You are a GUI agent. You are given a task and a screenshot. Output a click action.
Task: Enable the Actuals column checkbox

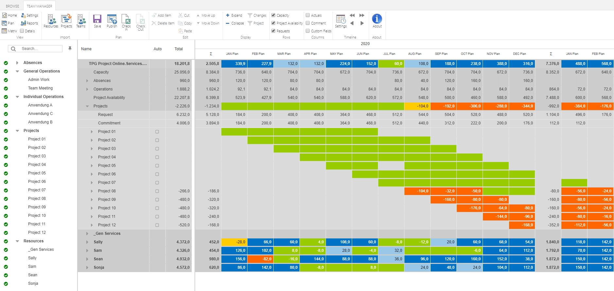(308, 15)
